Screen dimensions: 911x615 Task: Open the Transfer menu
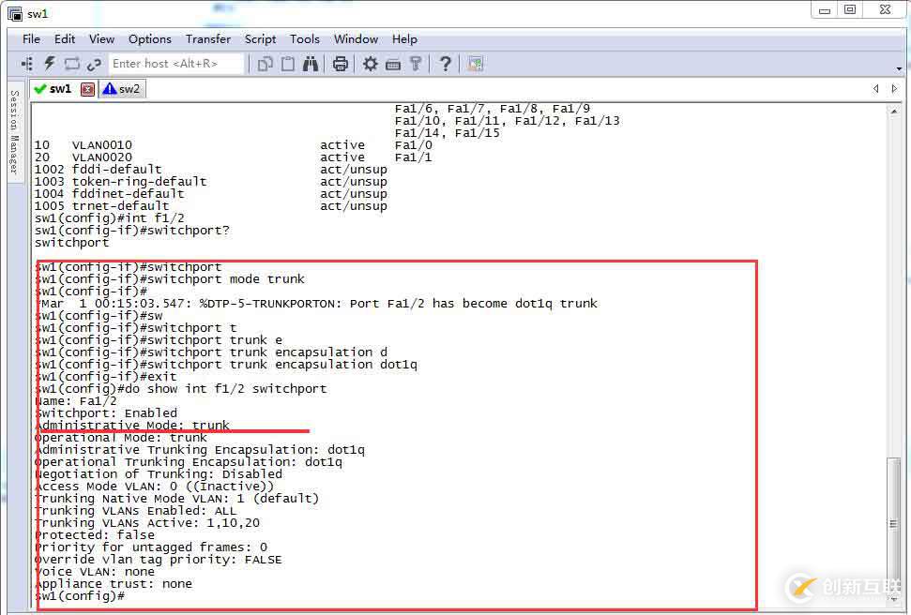pos(208,39)
